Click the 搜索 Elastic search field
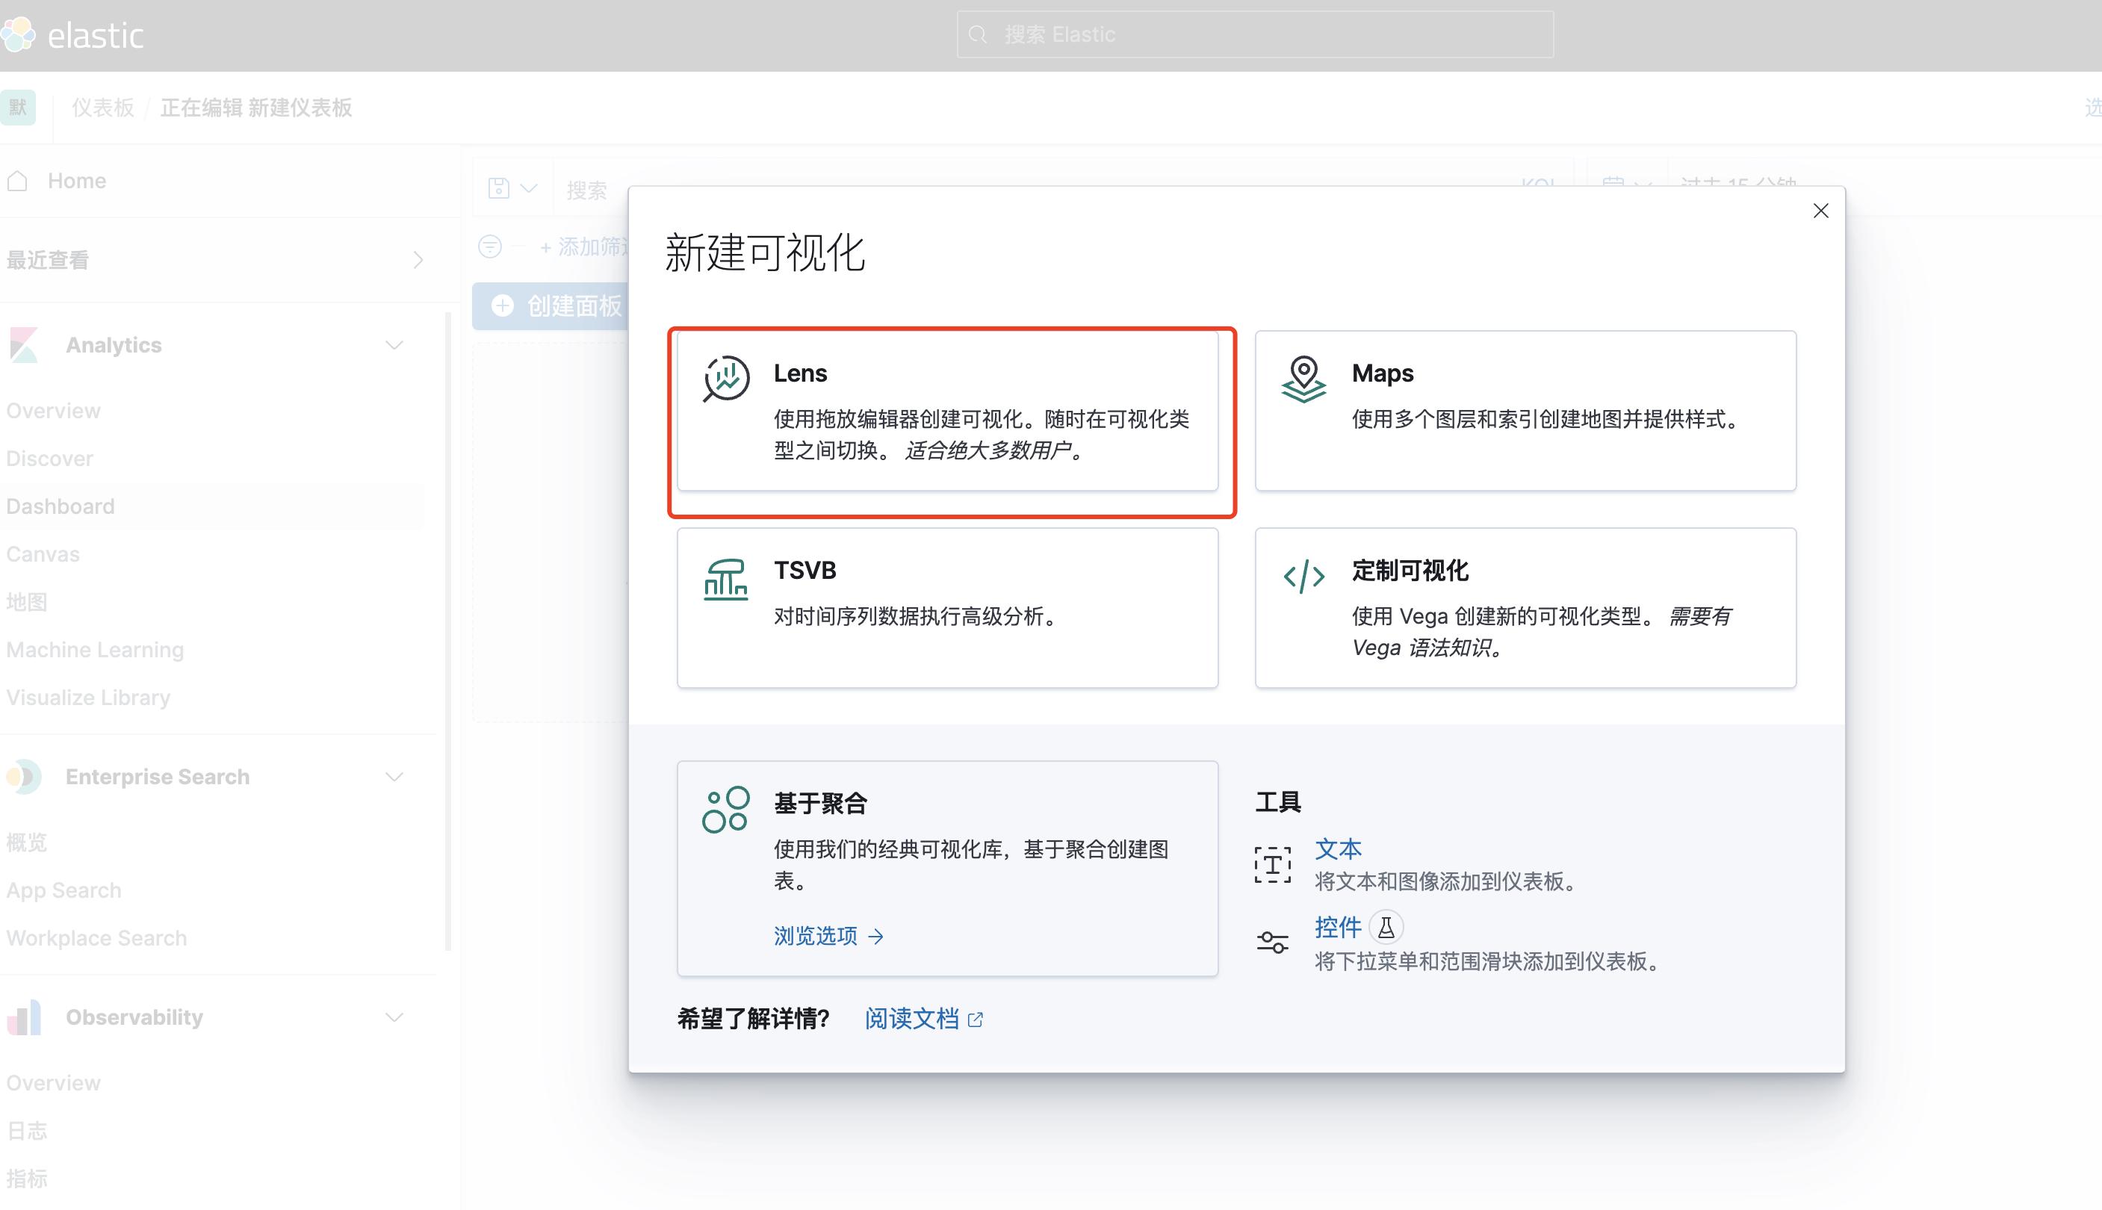Screen dimensions: 2102x1210 (1253, 34)
